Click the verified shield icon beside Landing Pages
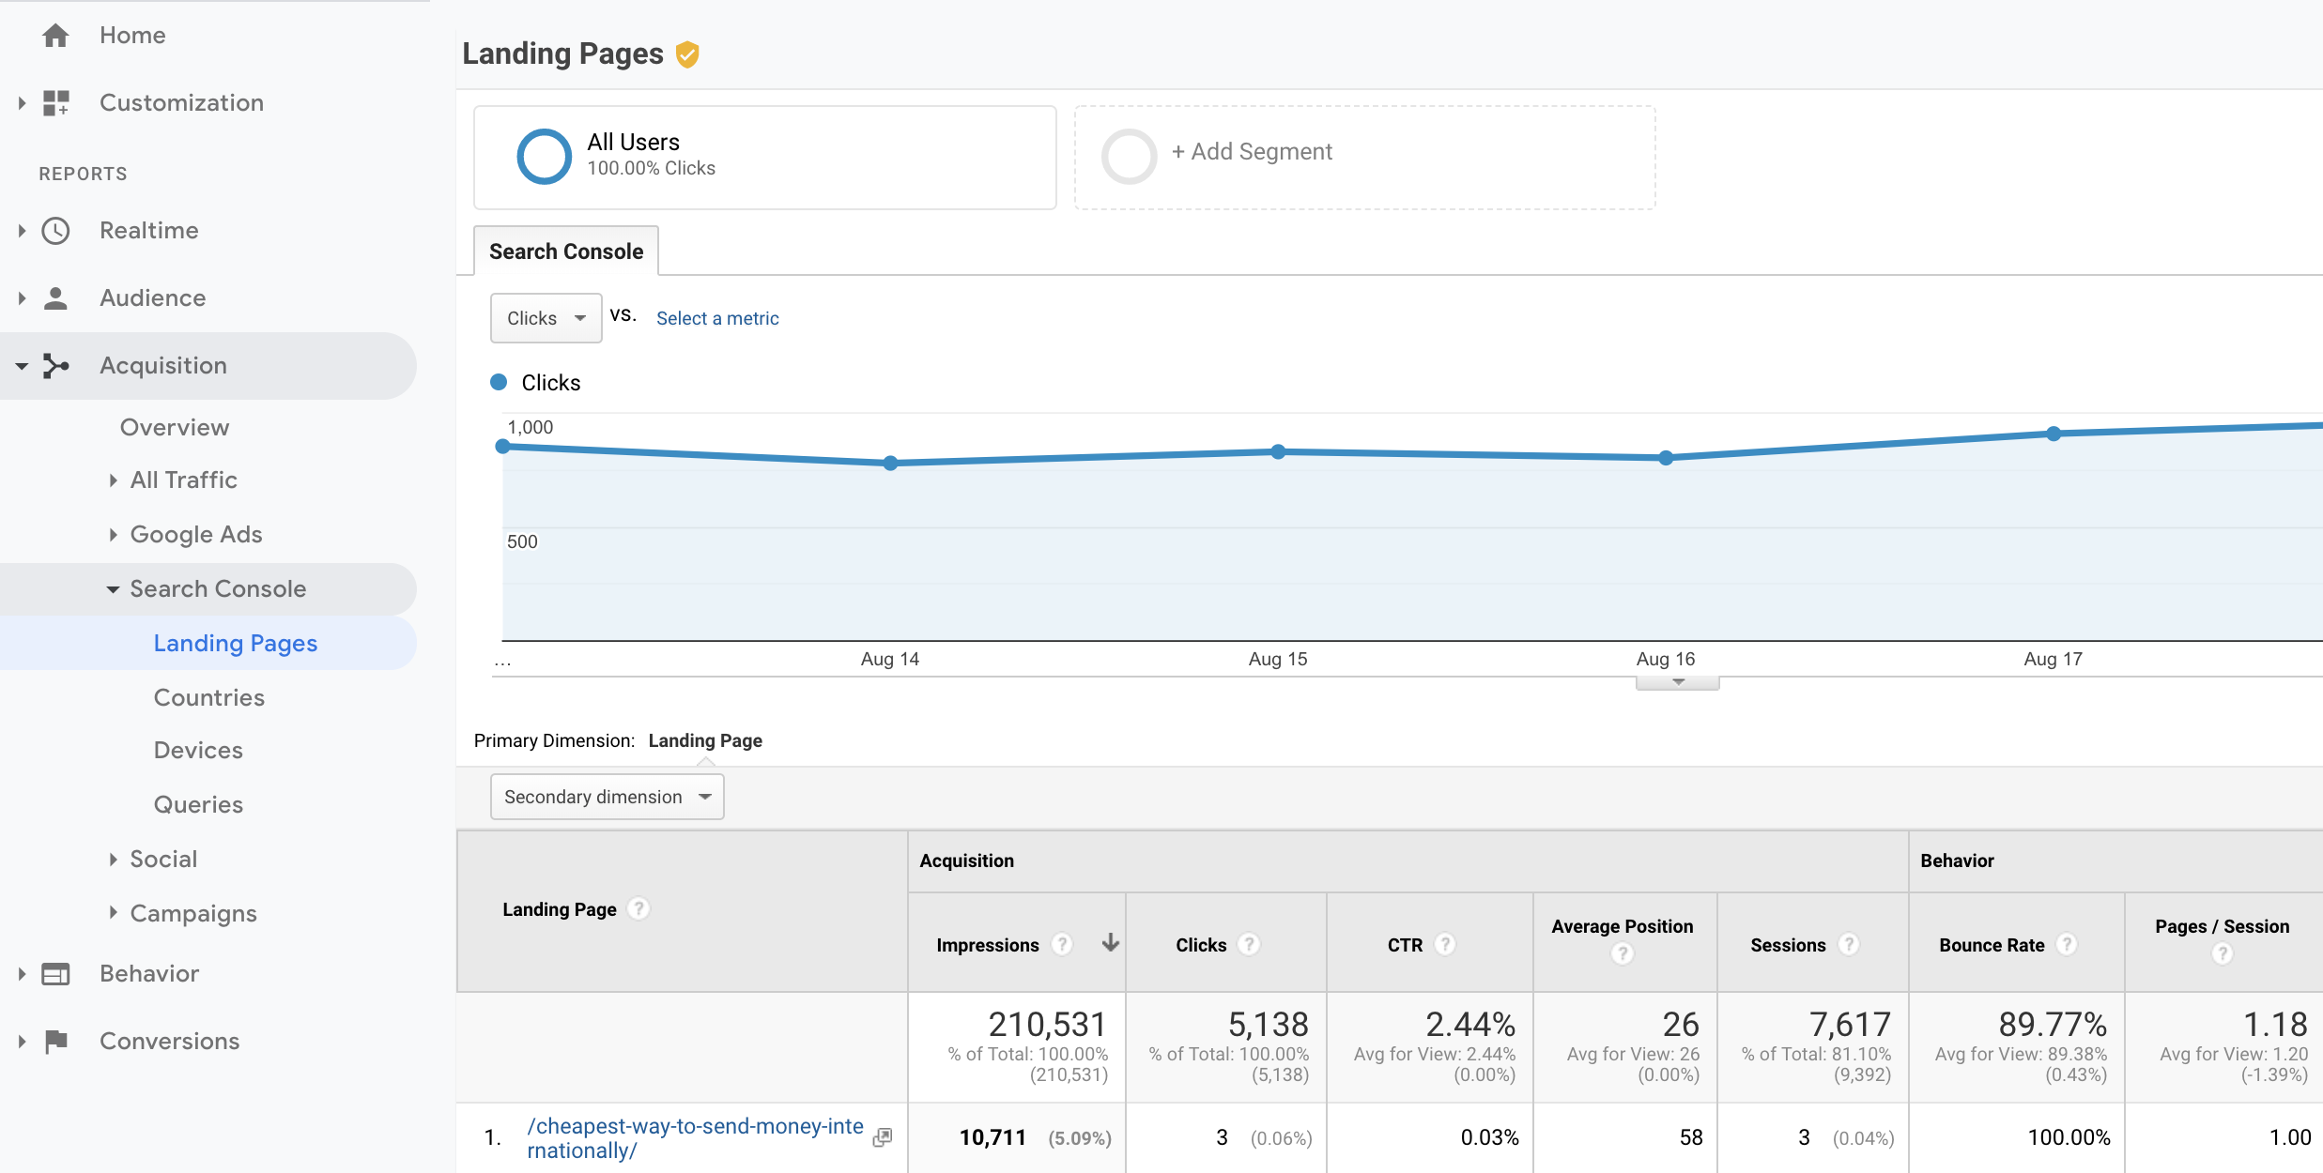Viewport: 2323px width, 1173px height. point(687,54)
